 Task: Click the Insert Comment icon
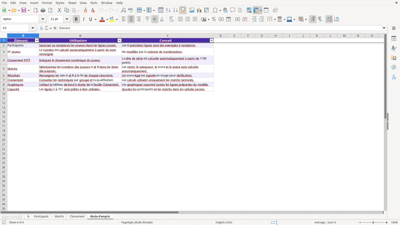coord(233,10)
